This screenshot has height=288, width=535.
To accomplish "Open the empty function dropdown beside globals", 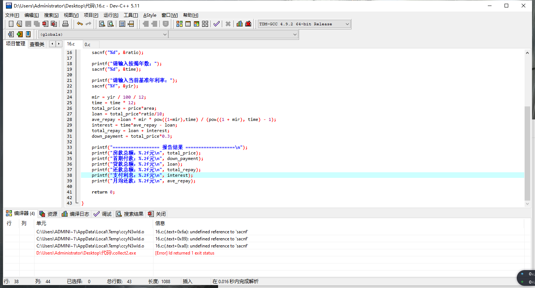I will click(233, 34).
